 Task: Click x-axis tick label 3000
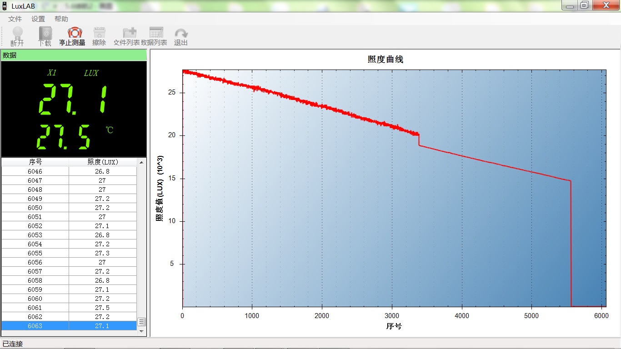(391, 315)
